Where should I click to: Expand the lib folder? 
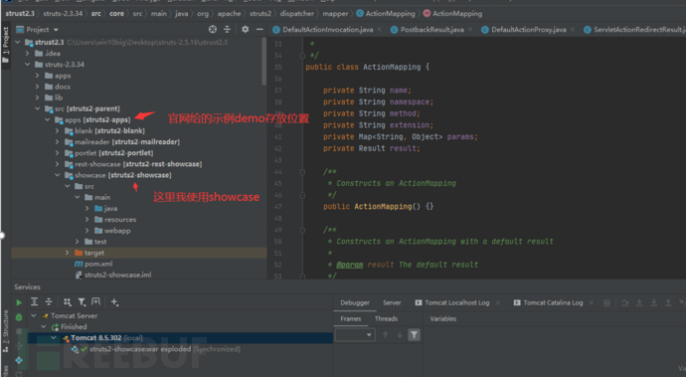click(x=37, y=97)
